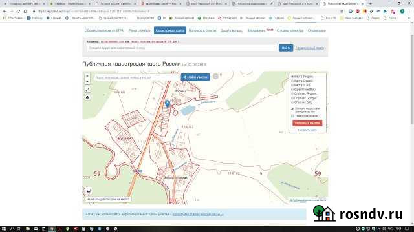This screenshot has height=232, width=414.
Task: Open the link in the blue info banner
Action: pos(198,215)
